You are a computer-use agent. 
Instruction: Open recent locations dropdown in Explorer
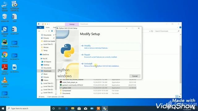coord(46,31)
